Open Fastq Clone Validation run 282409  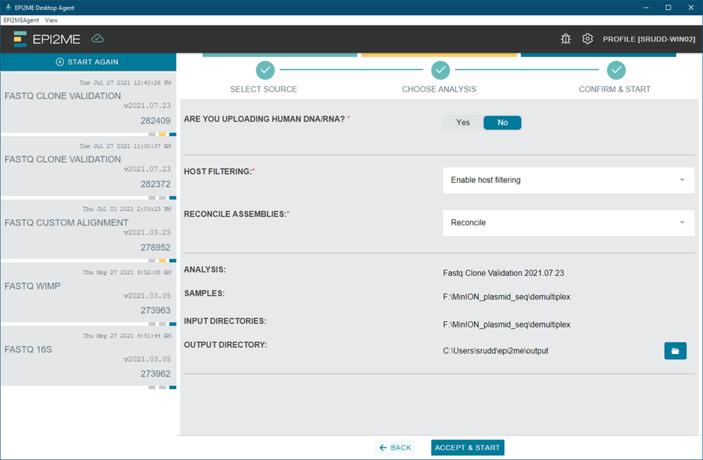click(x=89, y=103)
